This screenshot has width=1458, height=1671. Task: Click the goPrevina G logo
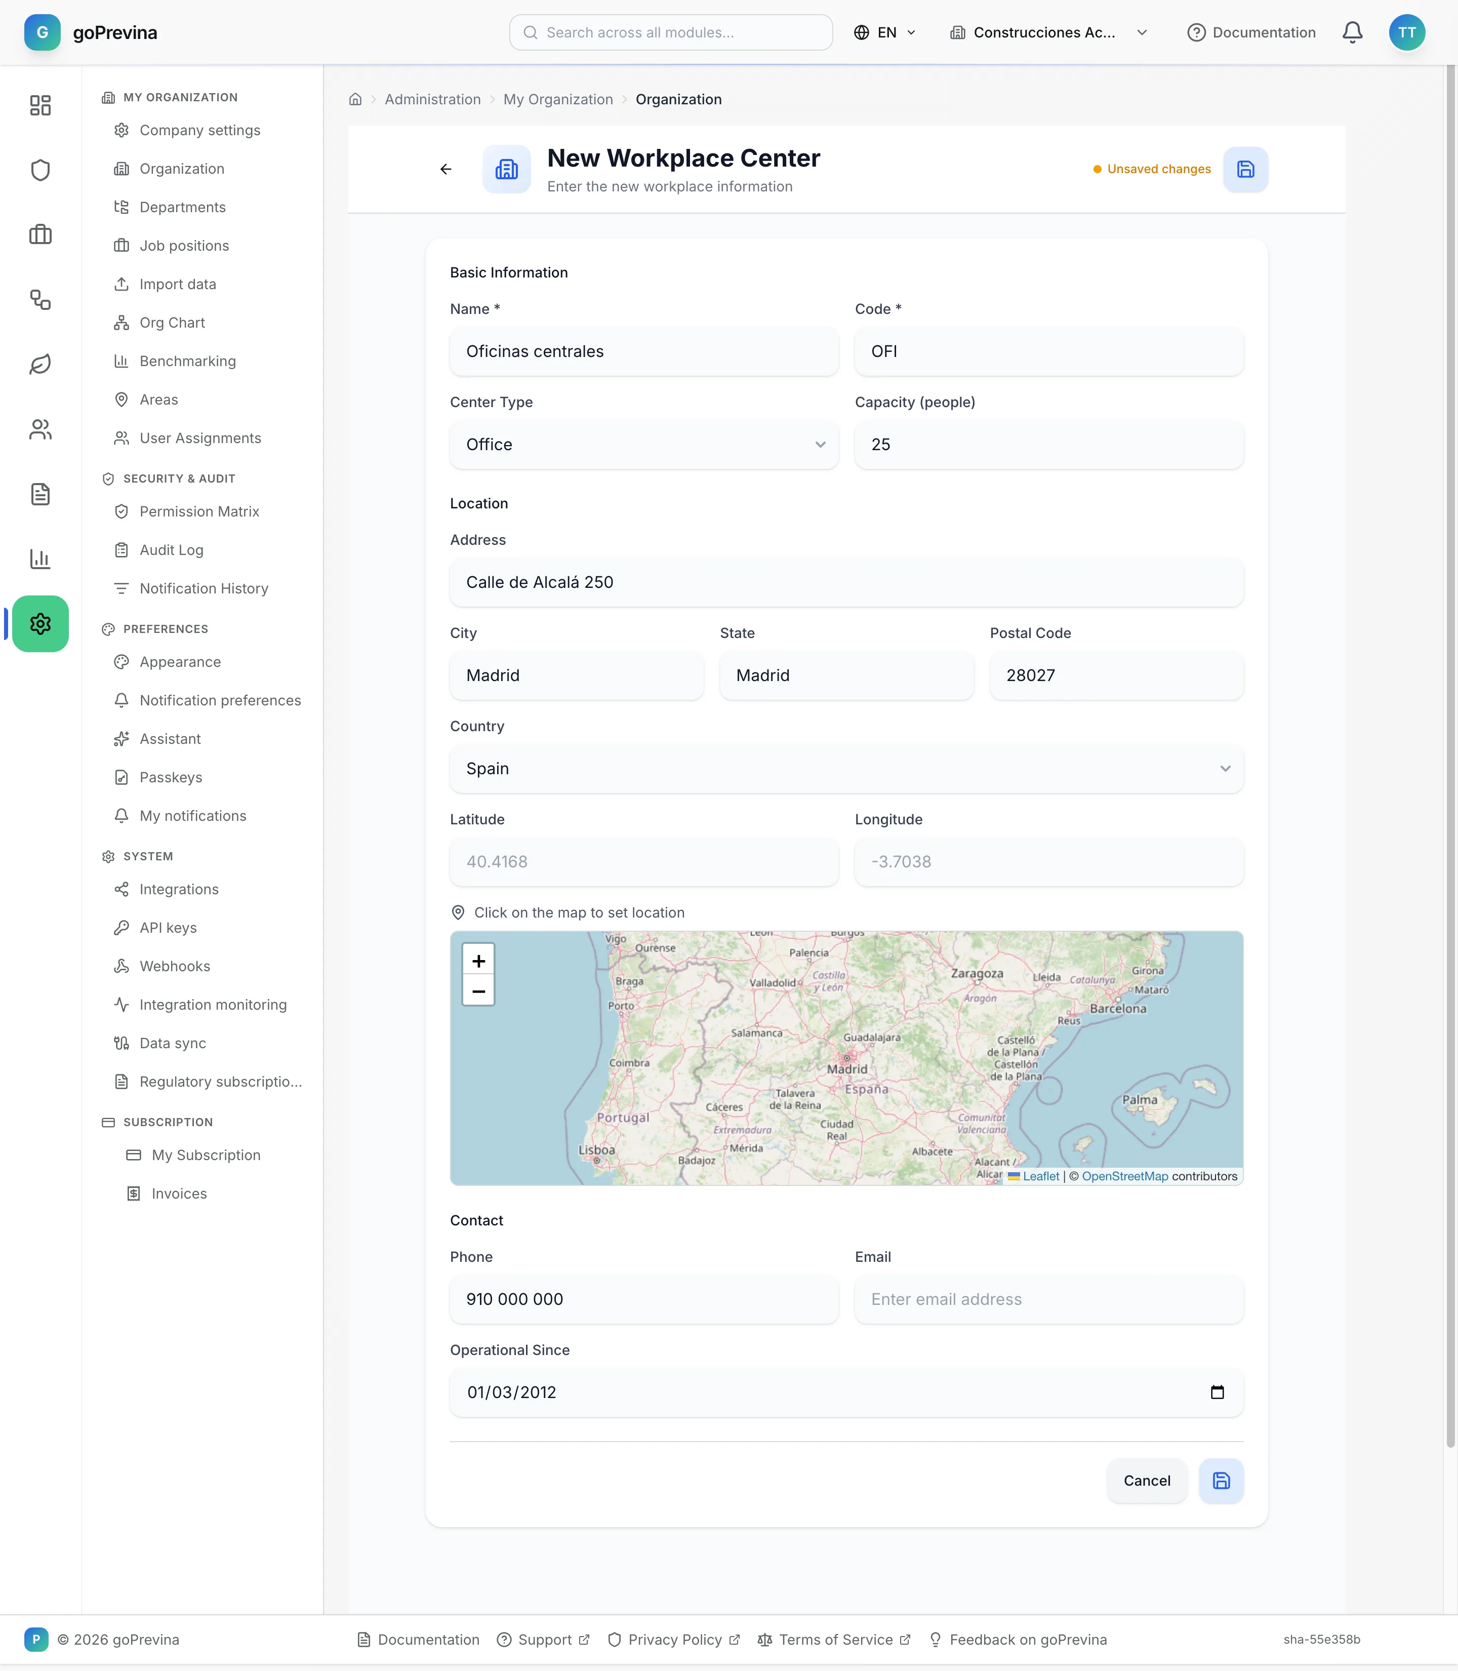pyautogui.click(x=43, y=32)
